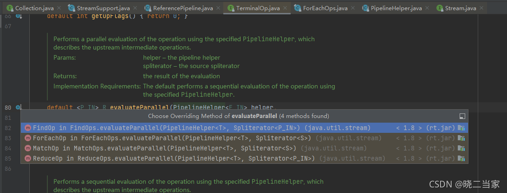
Task: Click the method icon beside ForEachOp
Action: 28,138
